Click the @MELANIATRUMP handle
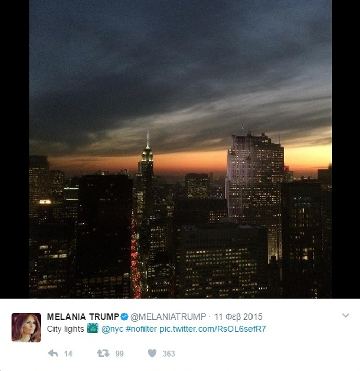This screenshot has height=371, width=360. (168, 317)
